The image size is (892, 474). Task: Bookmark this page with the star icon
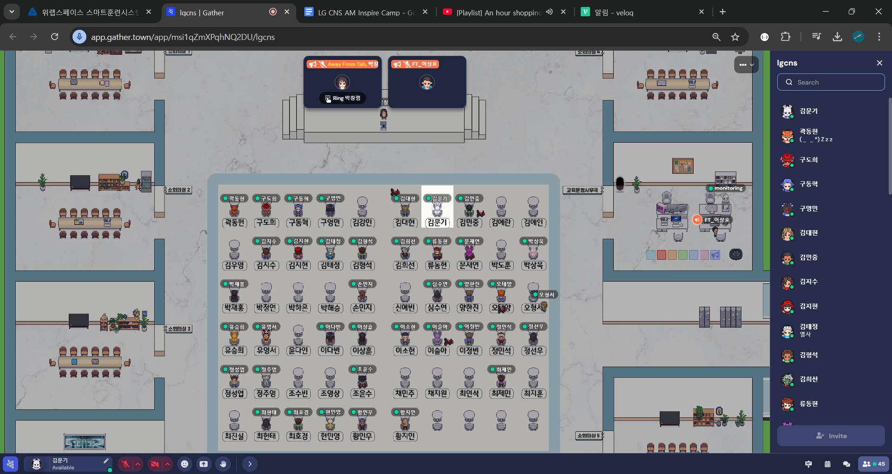[735, 37]
